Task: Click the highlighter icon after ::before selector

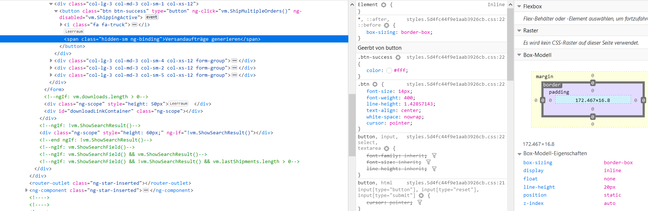Action: [x=386, y=25]
